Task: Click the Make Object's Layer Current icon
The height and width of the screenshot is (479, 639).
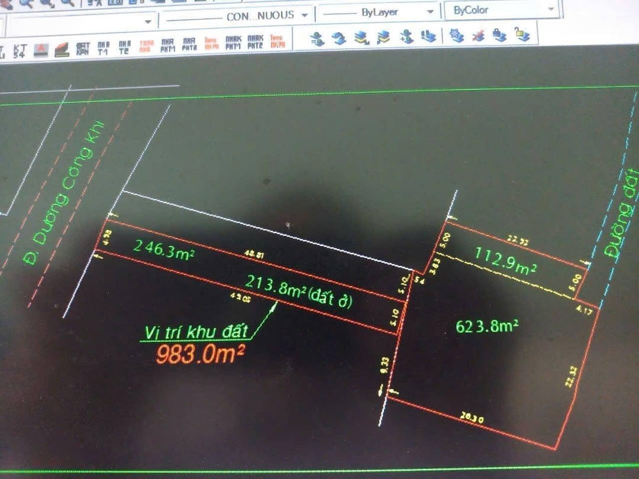Action: [x=318, y=38]
